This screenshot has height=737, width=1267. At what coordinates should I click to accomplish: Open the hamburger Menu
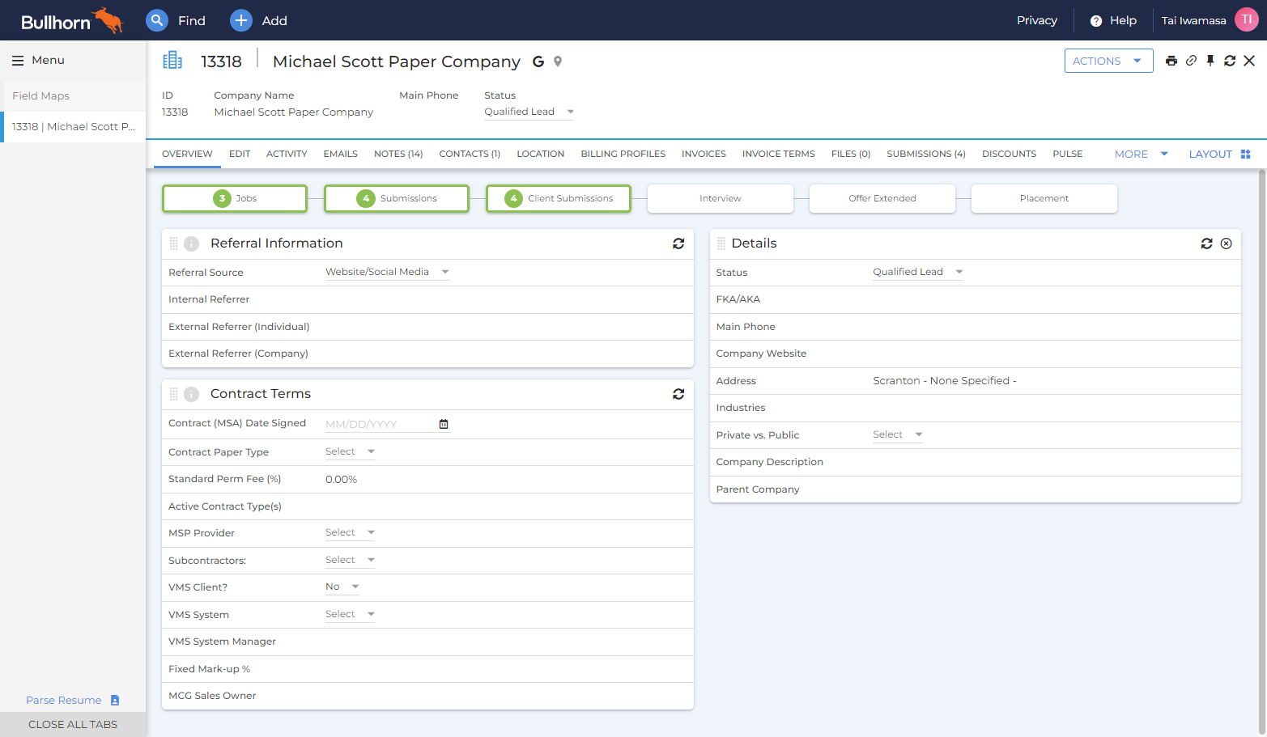[x=18, y=61]
